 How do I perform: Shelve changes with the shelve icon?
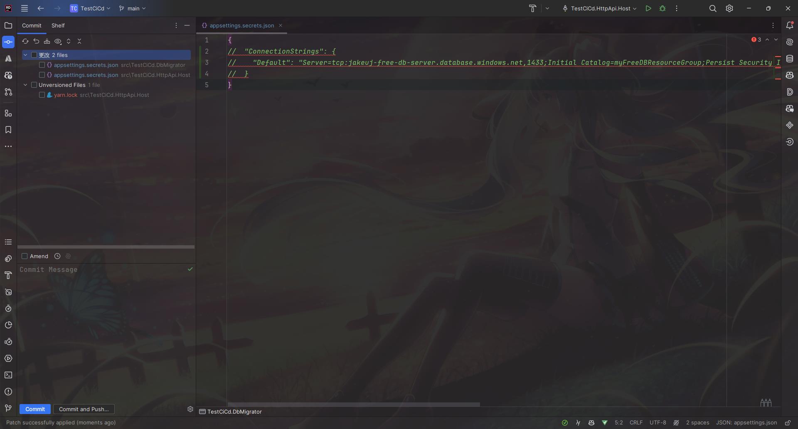47,41
